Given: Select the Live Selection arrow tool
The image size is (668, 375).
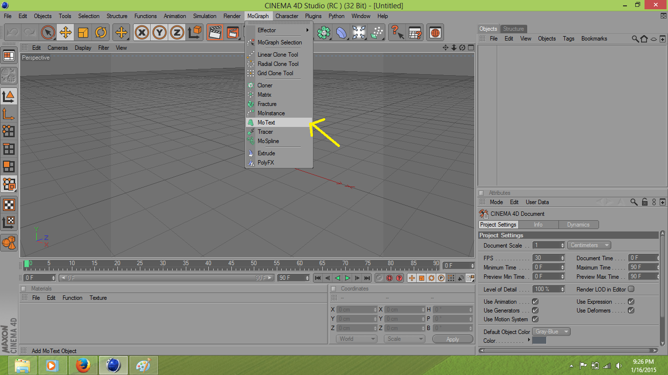Looking at the screenshot, I should pyautogui.click(x=48, y=33).
